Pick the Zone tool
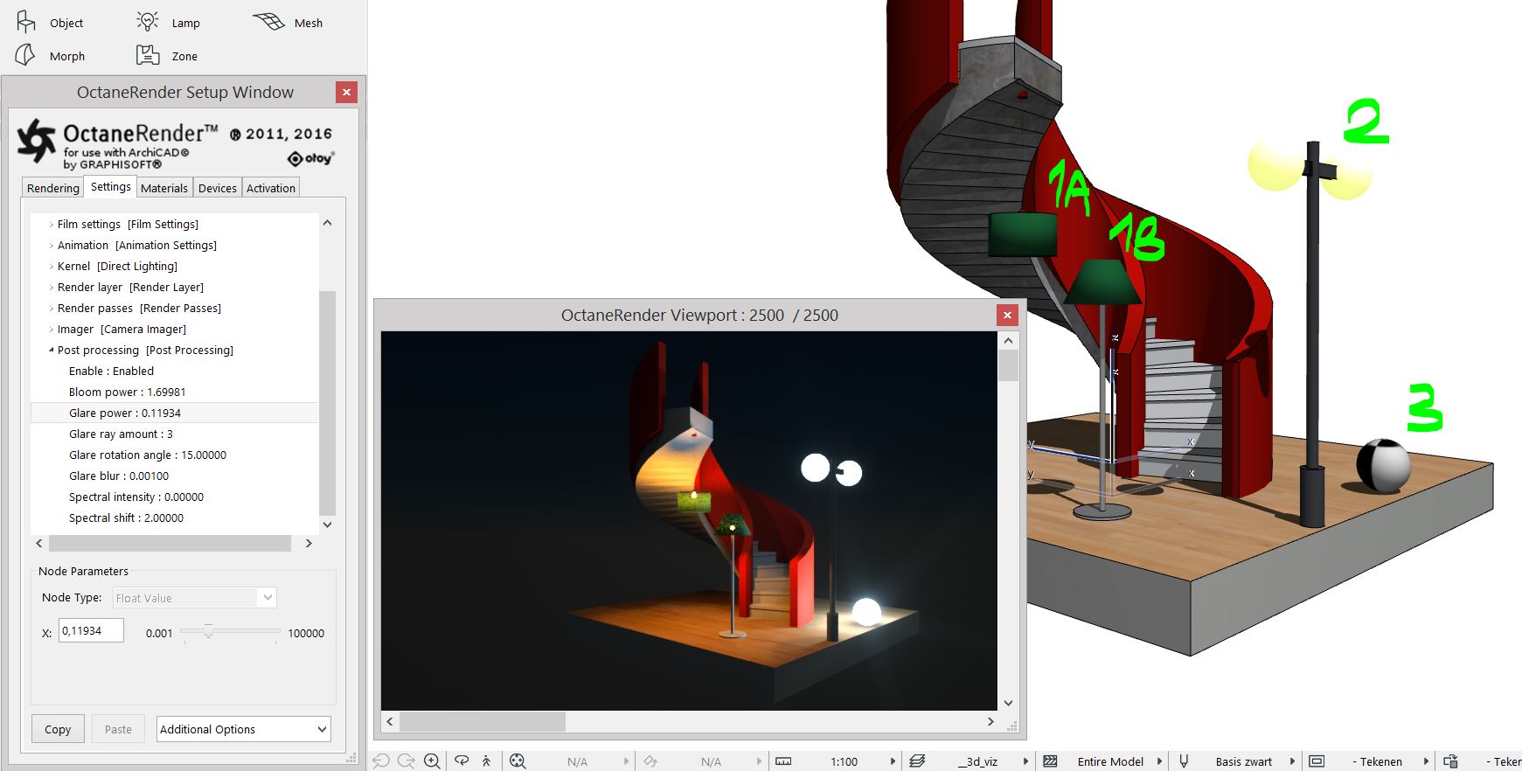 point(148,55)
